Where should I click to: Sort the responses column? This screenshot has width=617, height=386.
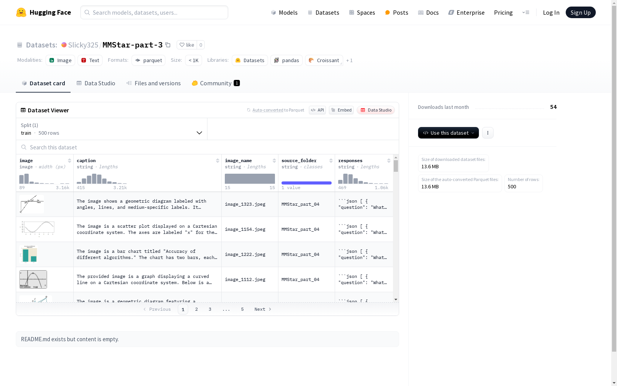tap(389, 161)
